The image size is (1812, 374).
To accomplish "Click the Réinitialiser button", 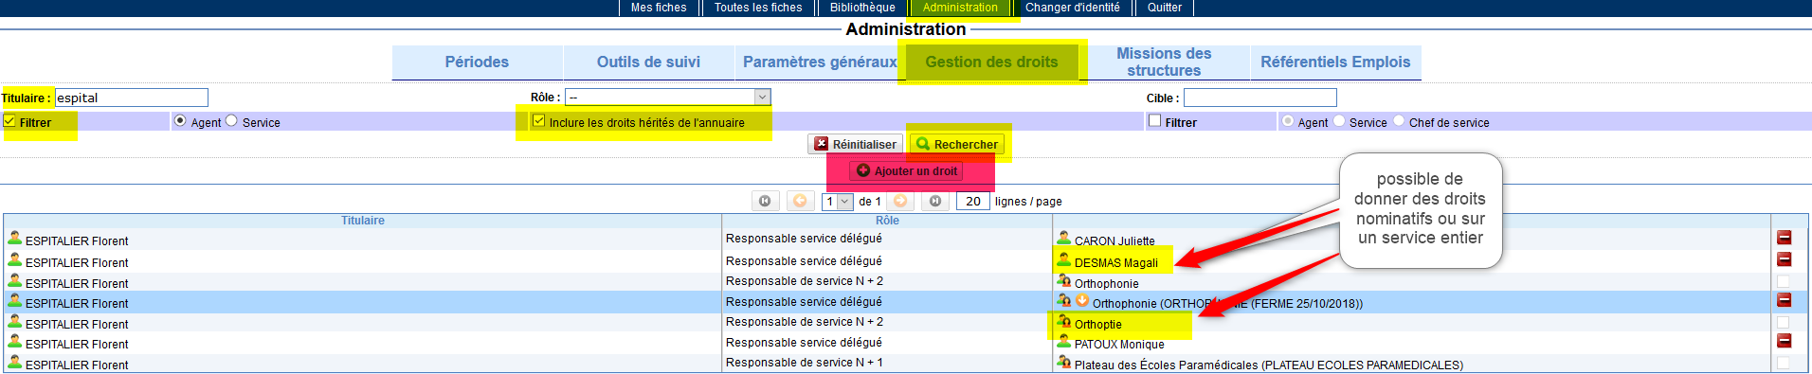I will 855,144.
